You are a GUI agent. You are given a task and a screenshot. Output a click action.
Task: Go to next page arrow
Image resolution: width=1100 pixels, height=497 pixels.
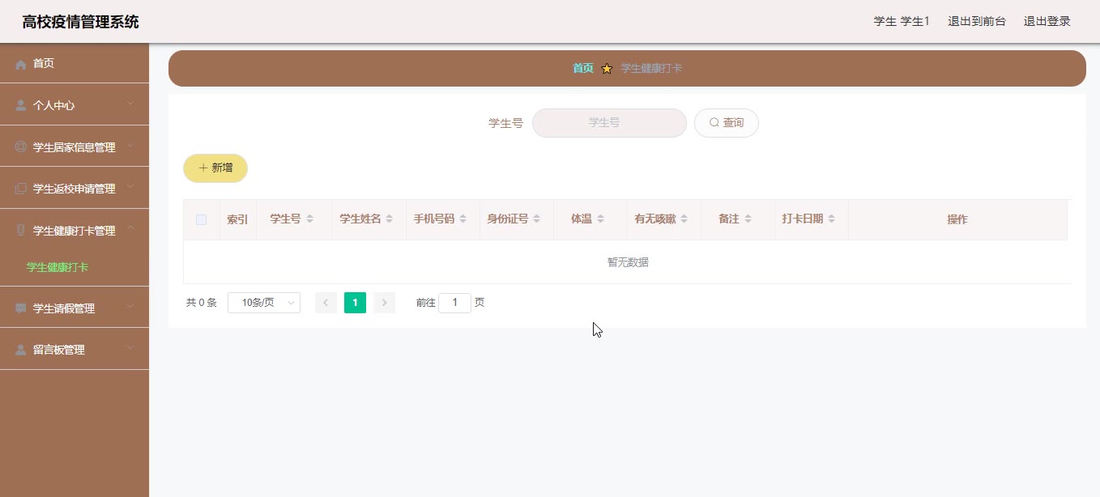coord(384,303)
